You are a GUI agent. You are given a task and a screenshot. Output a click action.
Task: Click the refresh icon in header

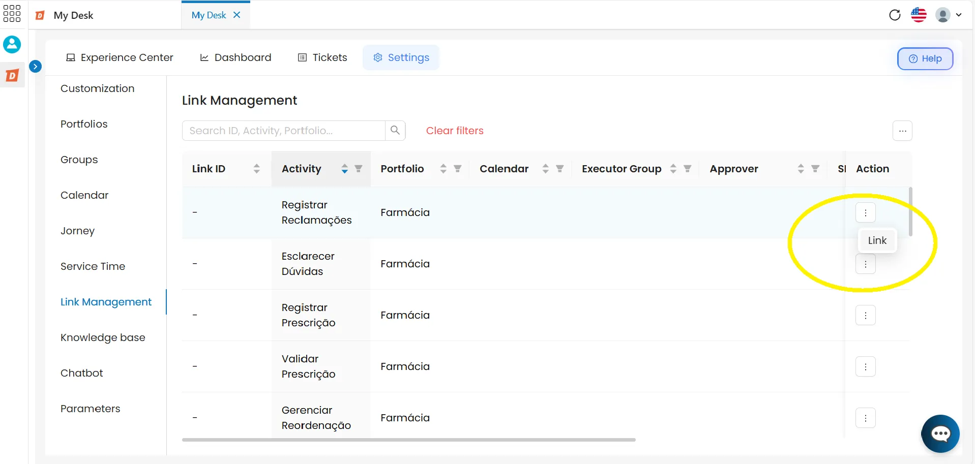pyautogui.click(x=895, y=15)
